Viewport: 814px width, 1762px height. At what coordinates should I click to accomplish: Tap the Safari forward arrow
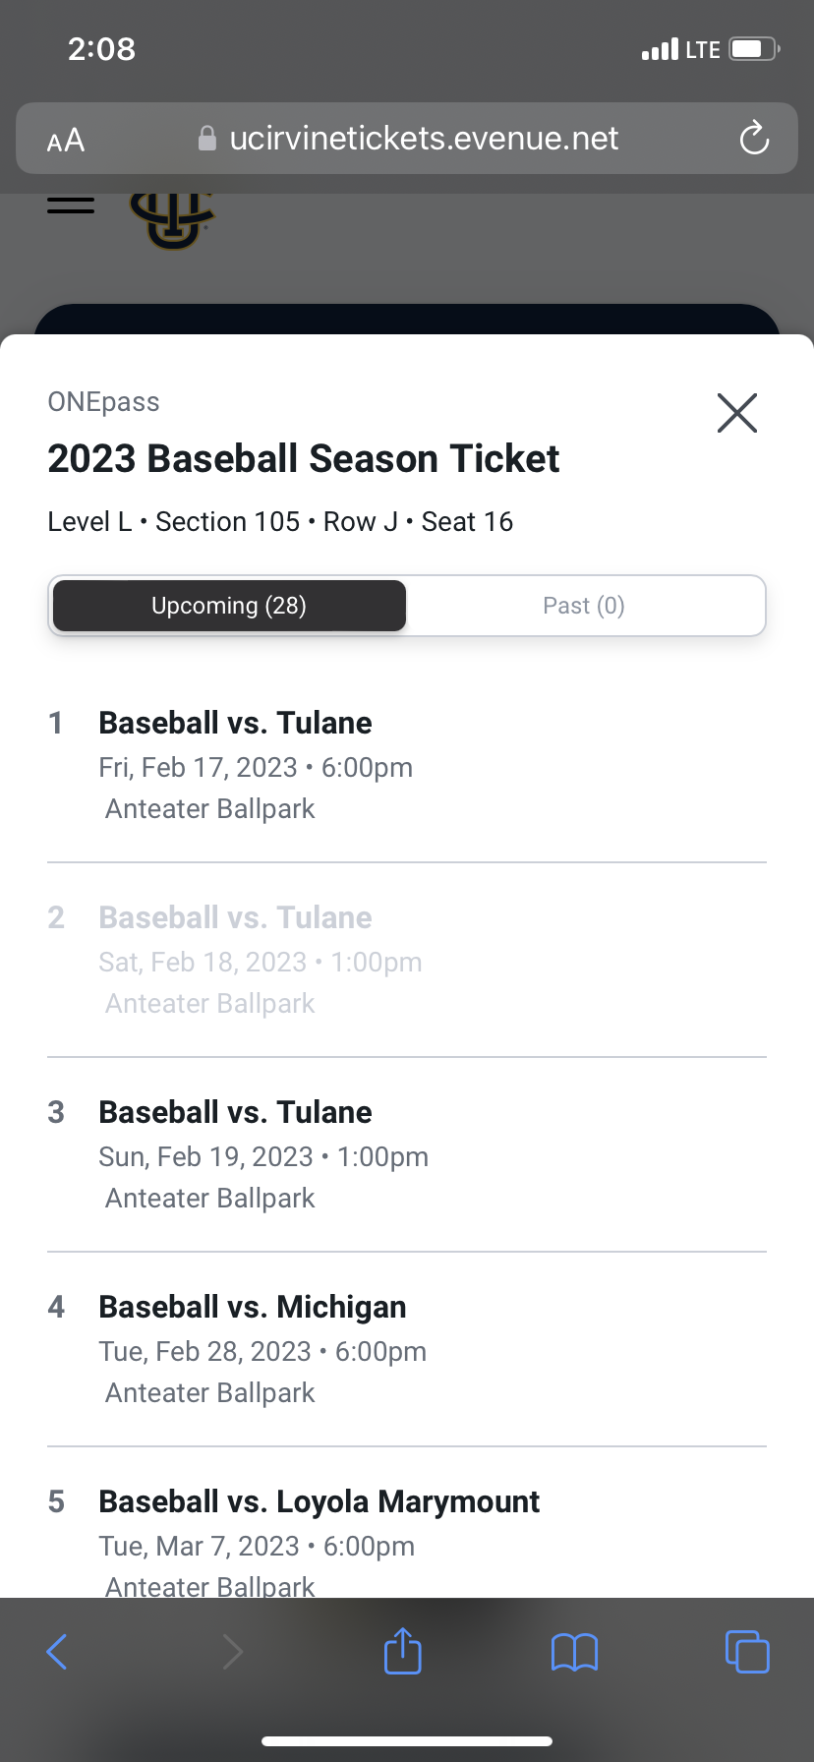coord(232,1652)
